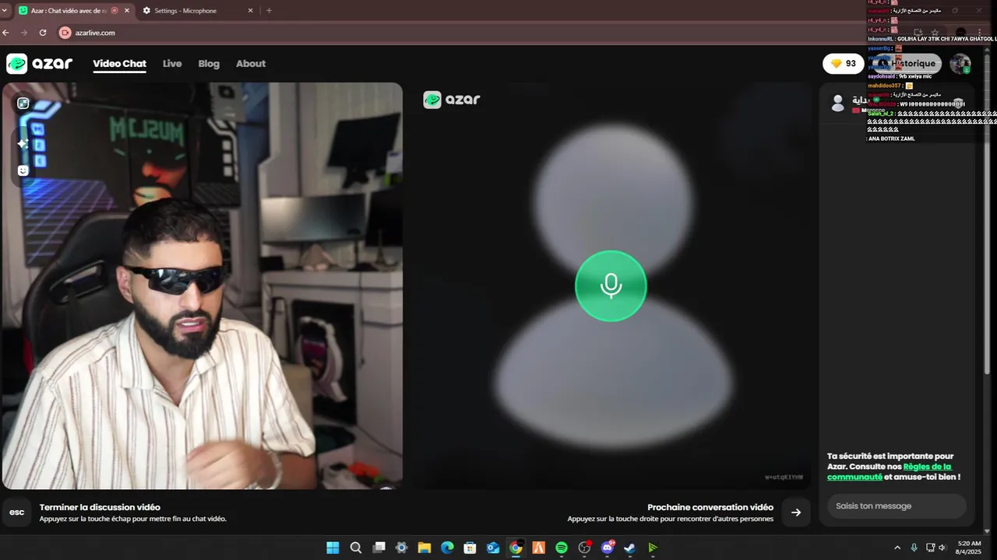Click the shield report icon in chat panel

[x=959, y=103]
